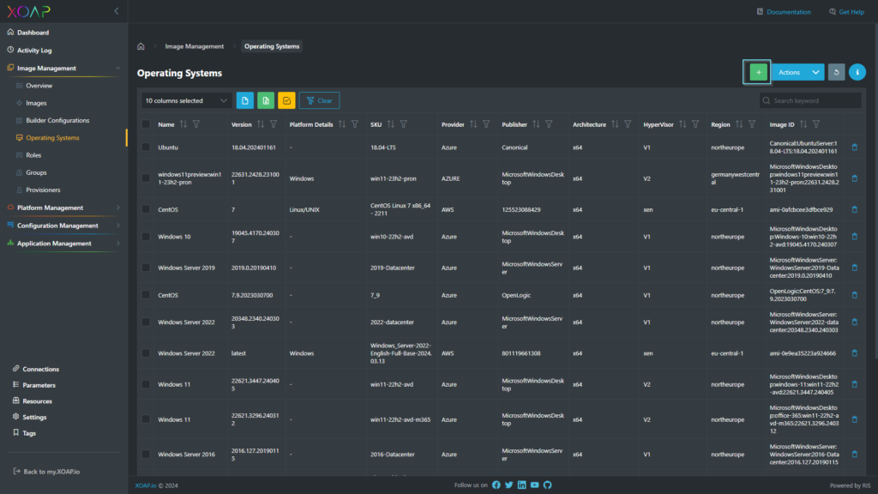Image resolution: width=878 pixels, height=494 pixels.
Task: Open the YouTube footer icon
Action: (x=534, y=485)
